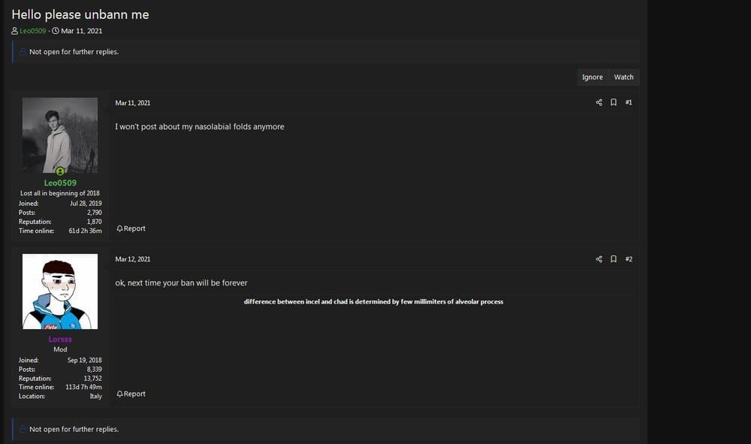Click the share icon on post #1
751x444 pixels.
tap(599, 102)
